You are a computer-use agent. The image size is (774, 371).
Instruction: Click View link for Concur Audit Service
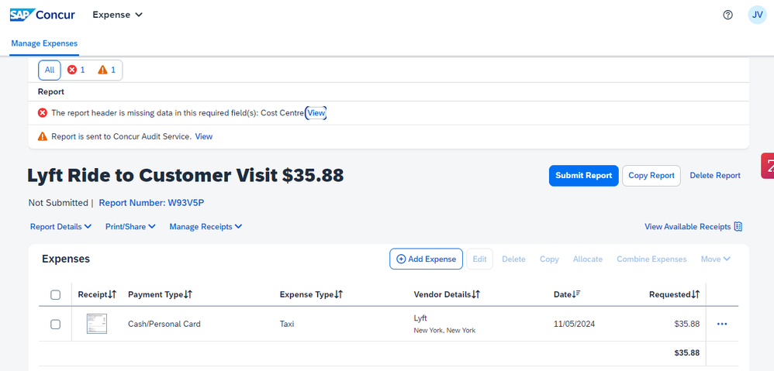(204, 136)
